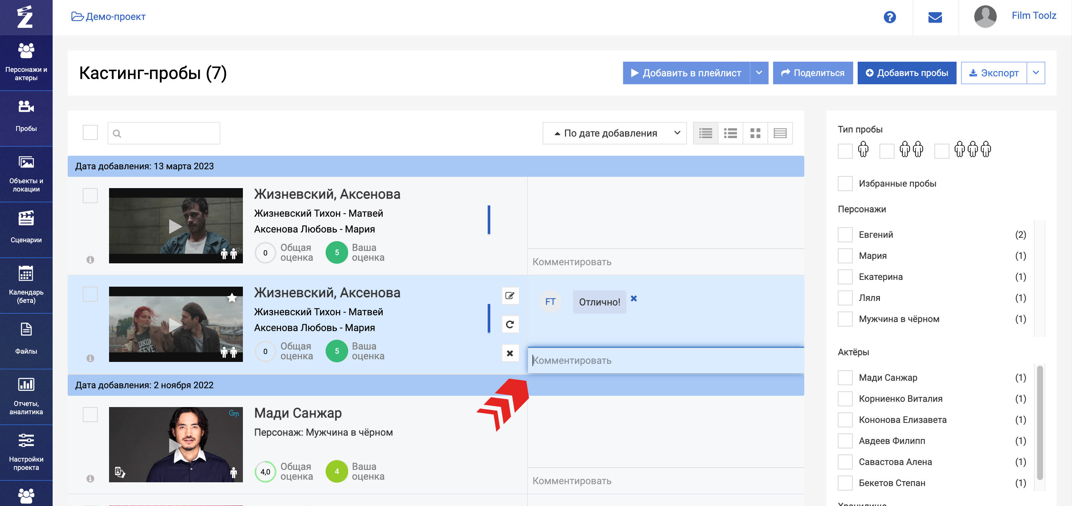Delete the "Отлично!" comment with blue X

(x=633, y=299)
